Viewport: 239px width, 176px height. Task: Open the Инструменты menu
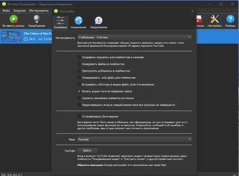pos(39,11)
